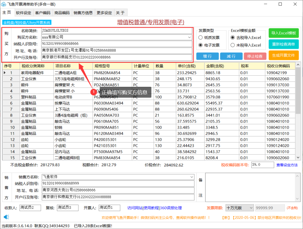303x229 pixels.
Task: Click the 税收分类简称 column header
Action: 36,66
